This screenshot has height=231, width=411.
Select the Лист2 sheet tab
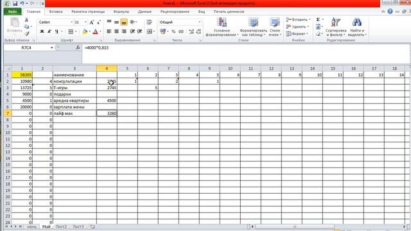(61, 227)
